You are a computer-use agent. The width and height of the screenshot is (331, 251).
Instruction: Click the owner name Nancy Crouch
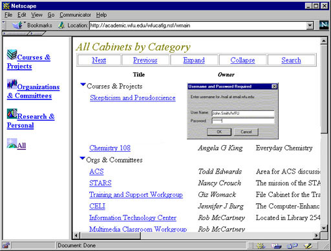coord(220,183)
